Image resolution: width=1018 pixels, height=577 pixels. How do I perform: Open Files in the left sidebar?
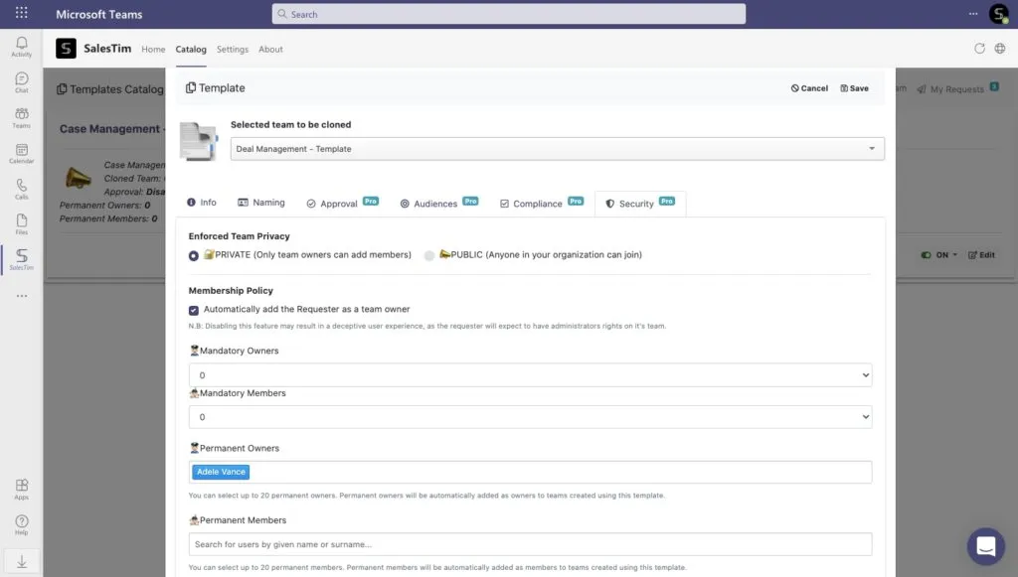coord(22,224)
